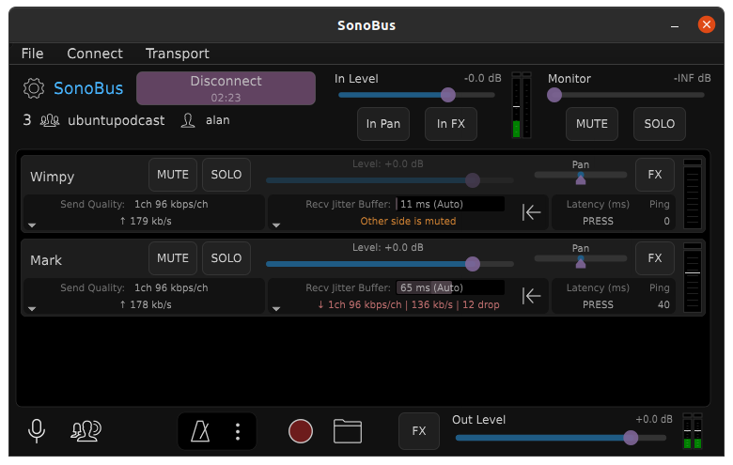Click Wimpy's level slider handle
This screenshot has width=733, height=465.
[473, 180]
